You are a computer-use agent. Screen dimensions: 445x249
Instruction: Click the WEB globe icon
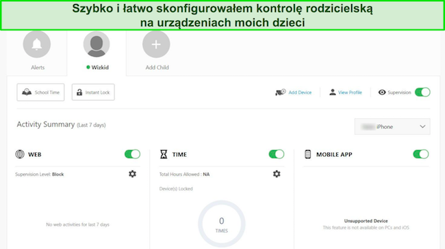(20, 154)
